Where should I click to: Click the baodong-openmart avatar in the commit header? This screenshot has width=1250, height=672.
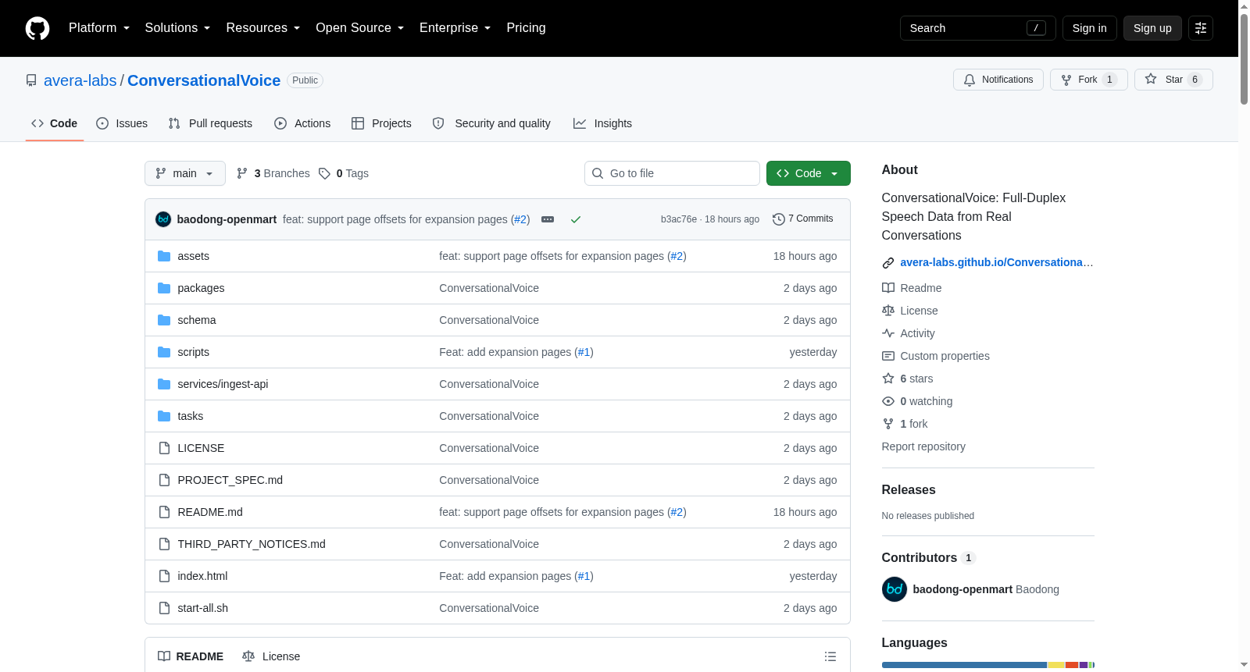[163, 219]
